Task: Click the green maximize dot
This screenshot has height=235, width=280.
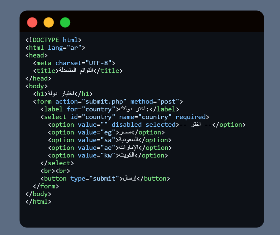Action: [x=65, y=22]
